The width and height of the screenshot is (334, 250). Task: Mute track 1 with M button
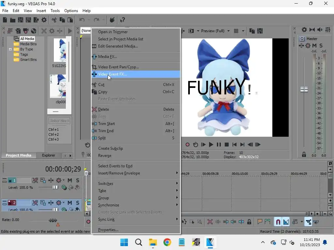pyautogui.click(x=70, y=180)
